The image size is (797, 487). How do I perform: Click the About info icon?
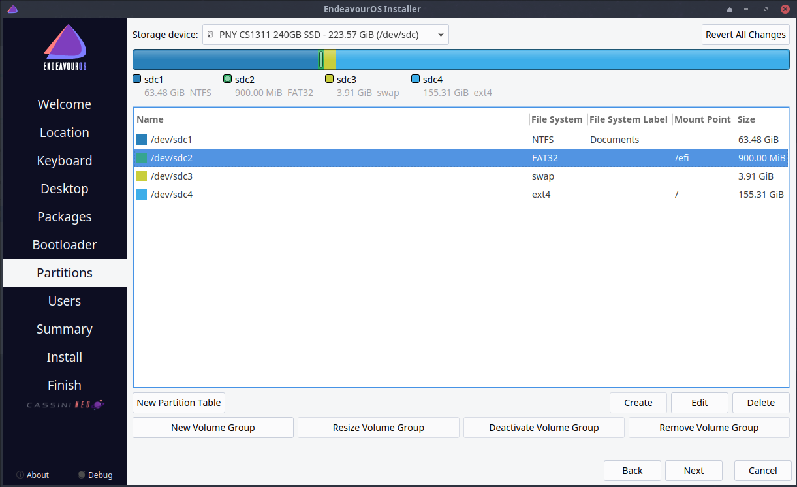coord(20,475)
